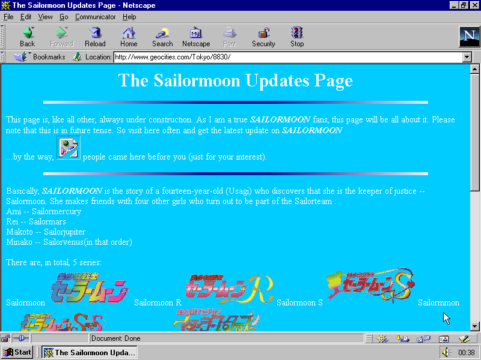481x360 pixels.
Task: Click the Netscape window title icon
Action: click(6, 5)
